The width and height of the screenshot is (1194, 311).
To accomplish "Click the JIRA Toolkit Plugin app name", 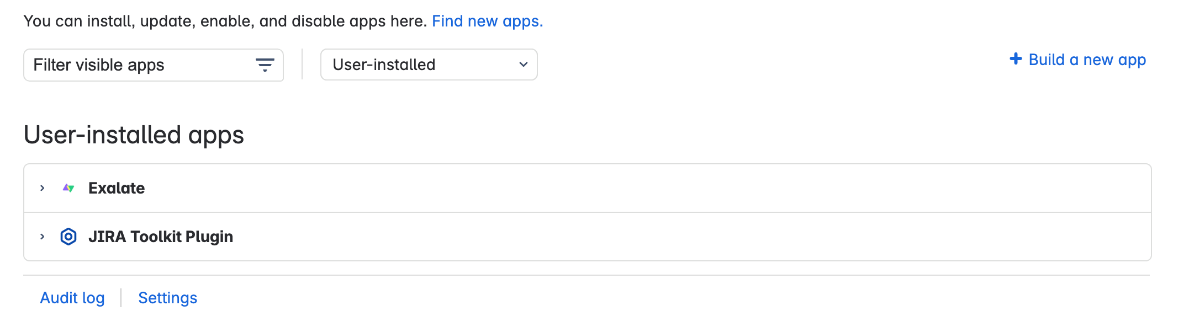I will [161, 237].
